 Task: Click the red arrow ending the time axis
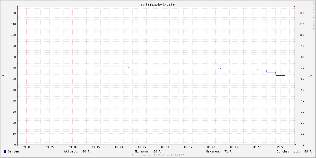coord(295,145)
